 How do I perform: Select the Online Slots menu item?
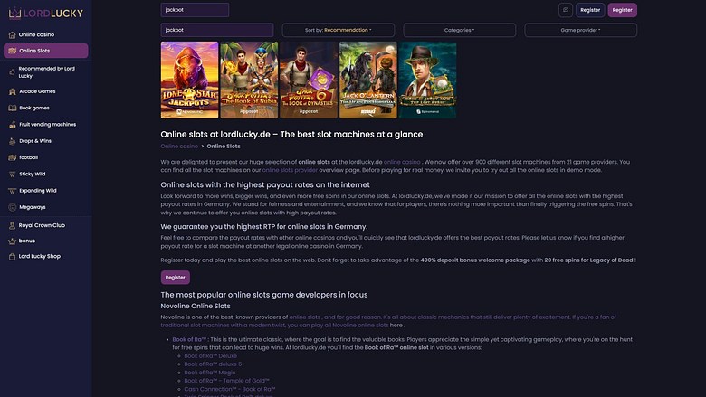pos(46,51)
